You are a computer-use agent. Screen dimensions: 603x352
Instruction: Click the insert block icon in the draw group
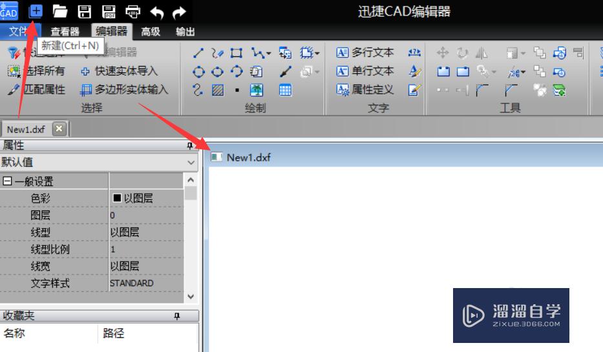(285, 53)
